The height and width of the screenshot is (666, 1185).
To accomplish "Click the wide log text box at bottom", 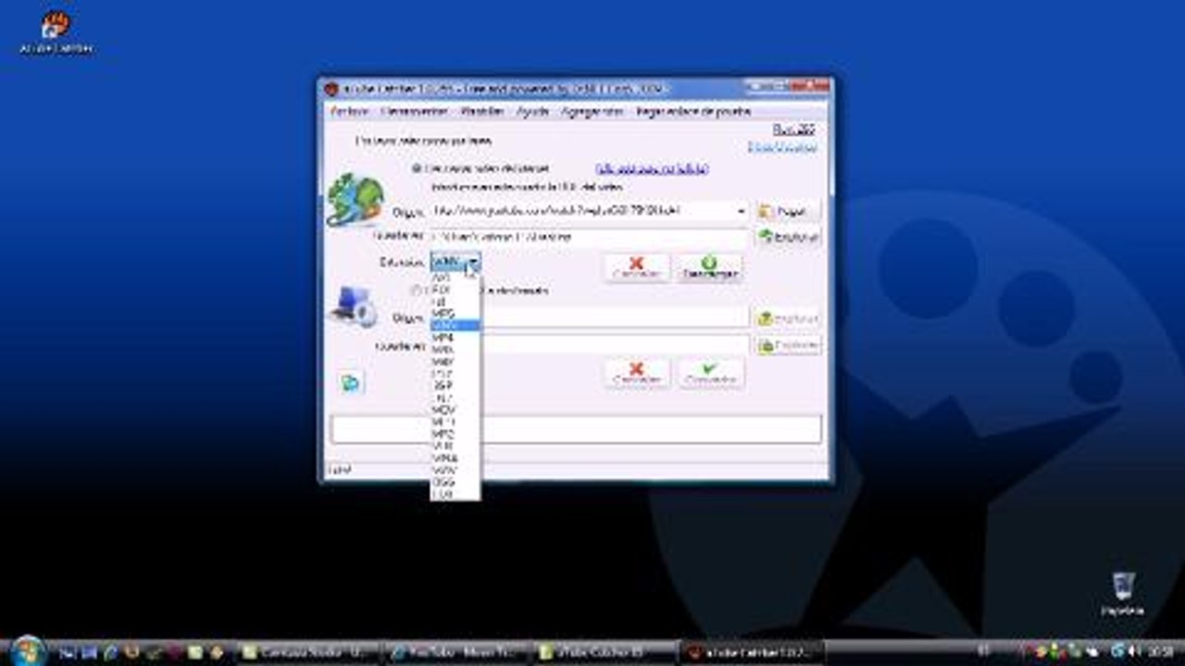I will click(576, 429).
